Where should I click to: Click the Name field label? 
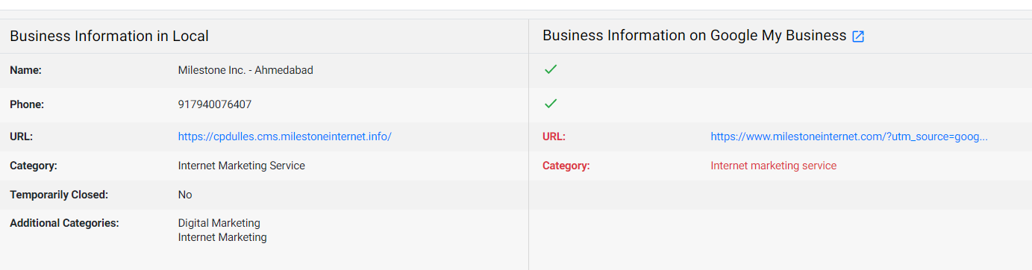25,70
